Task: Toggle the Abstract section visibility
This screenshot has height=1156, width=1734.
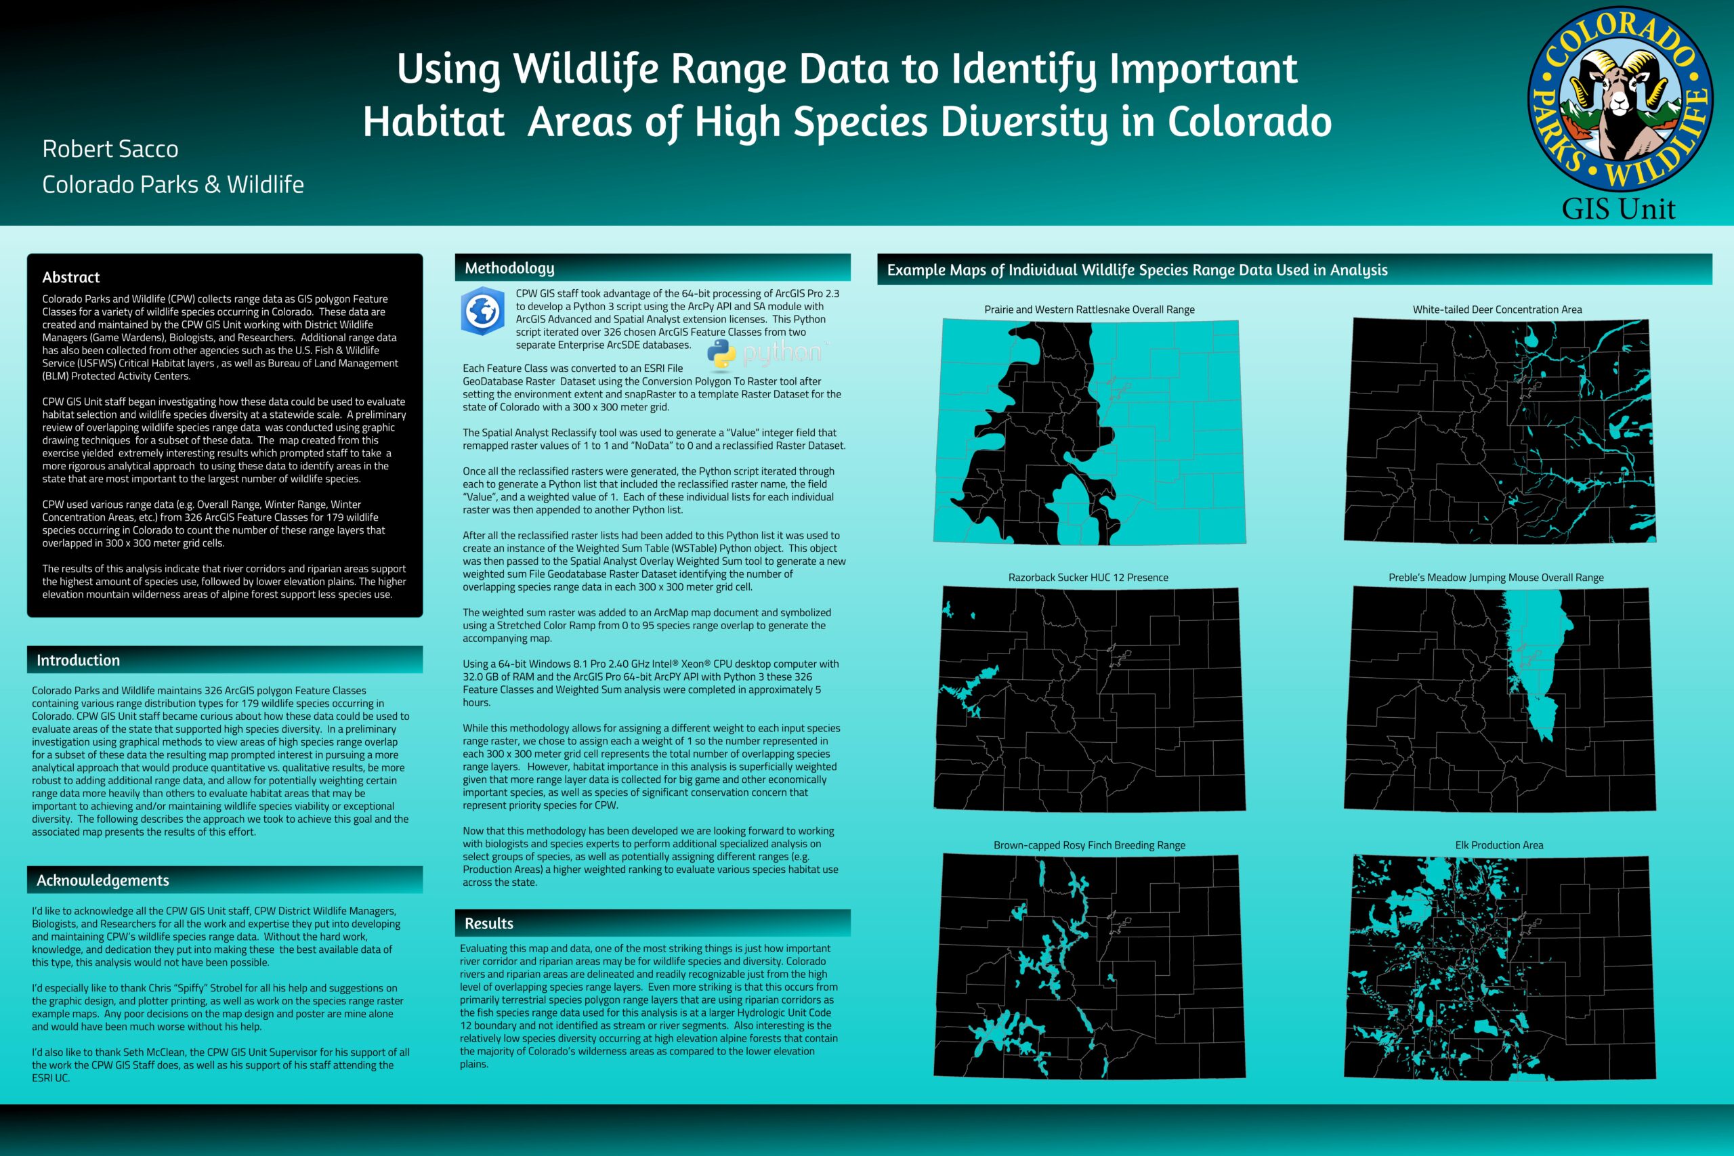Action: [72, 278]
